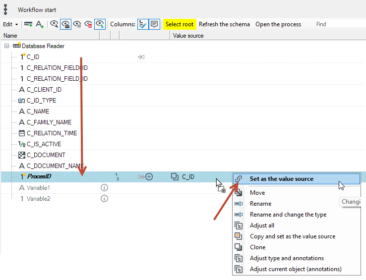The image size is (366, 280).
Task: Select the C_ID_TYPE field
Action: pyautogui.click(x=41, y=101)
